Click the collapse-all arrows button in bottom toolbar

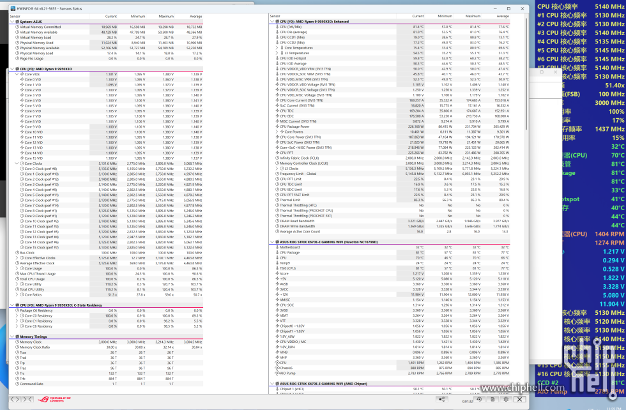tap(27, 399)
